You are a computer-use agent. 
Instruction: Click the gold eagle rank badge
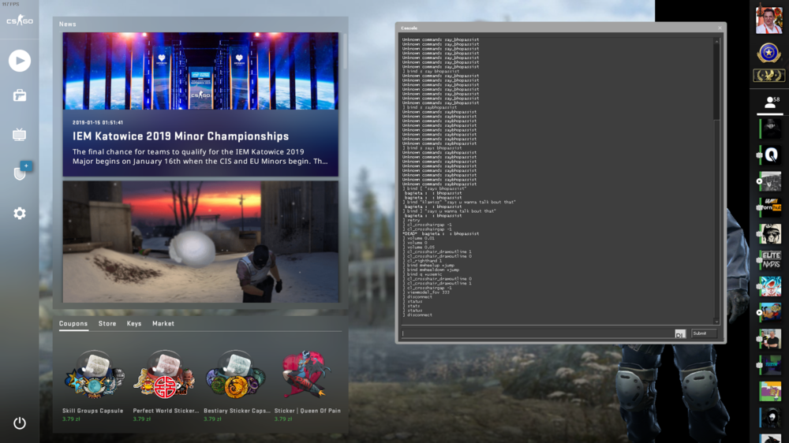point(768,76)
